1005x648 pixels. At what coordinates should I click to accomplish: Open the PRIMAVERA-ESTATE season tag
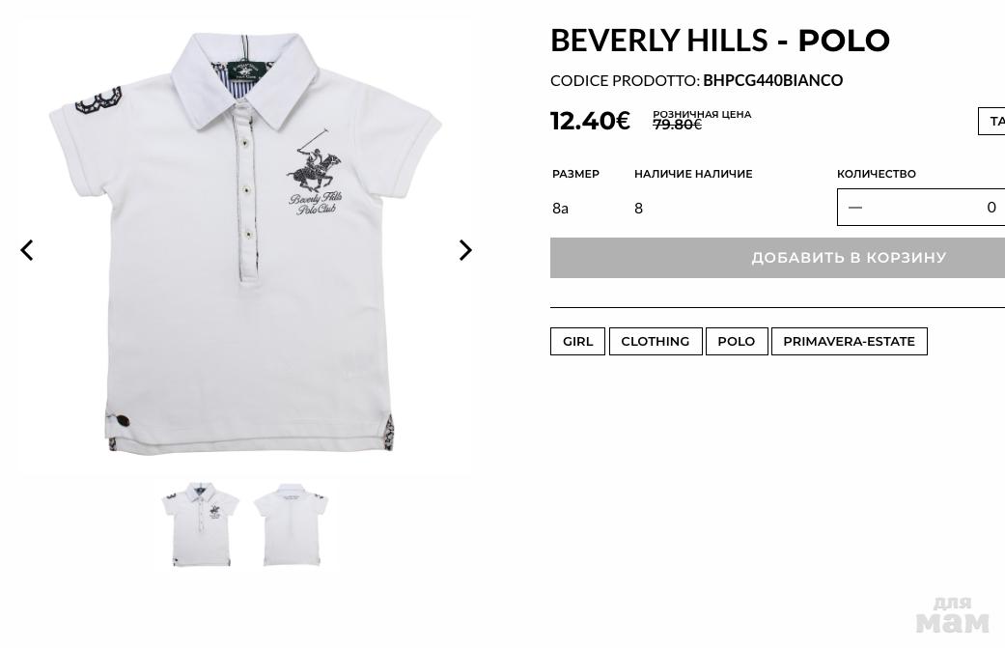pyautogui.click(x=850, y=341)
